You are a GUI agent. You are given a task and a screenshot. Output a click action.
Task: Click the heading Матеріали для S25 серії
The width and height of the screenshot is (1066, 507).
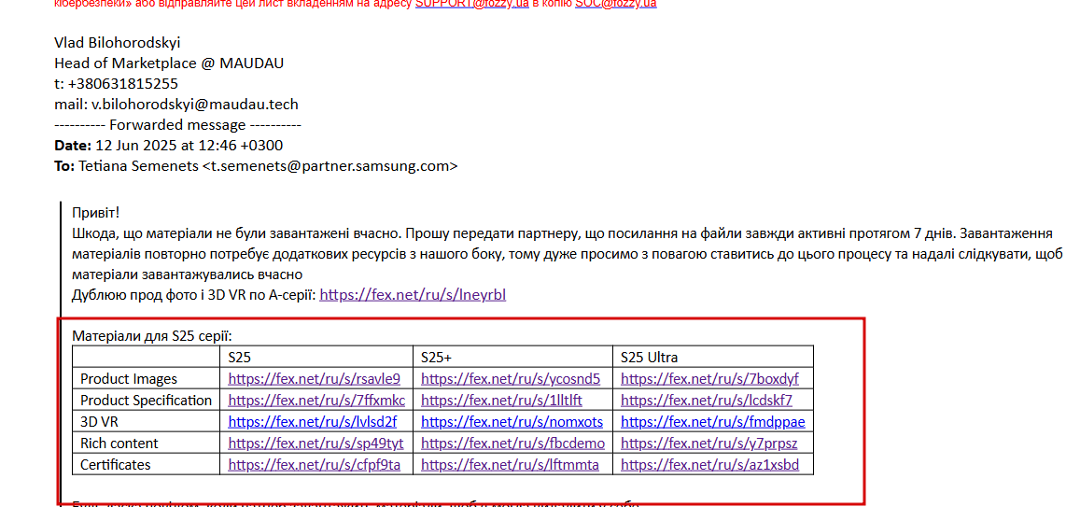152,336
